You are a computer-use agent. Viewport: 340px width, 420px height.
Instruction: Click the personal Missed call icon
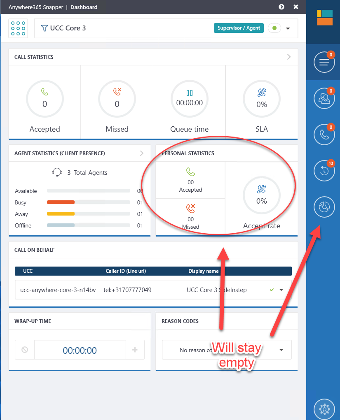click(x=190, y=209)
